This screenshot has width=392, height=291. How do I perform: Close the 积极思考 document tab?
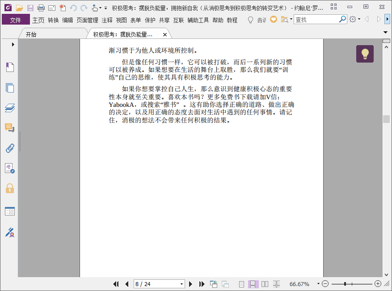pos(165,35)
